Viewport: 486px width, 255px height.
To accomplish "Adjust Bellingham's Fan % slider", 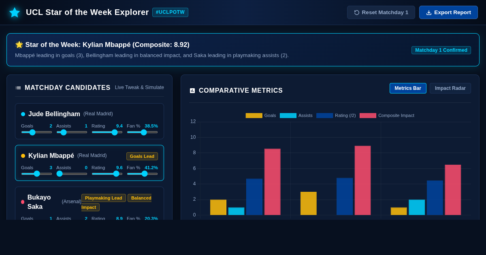I will coord(142,132).
